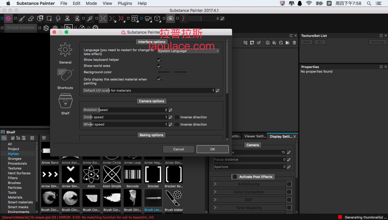Toggle Only display the selected material checkbox

(x=159, y=79)
